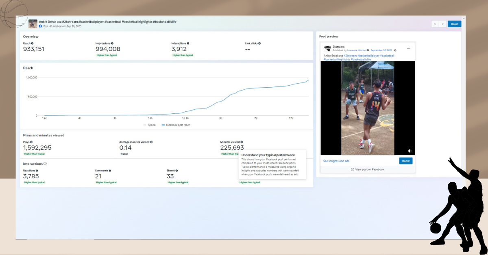Go to the previous post with the left chevron
This screenshot has height=255, width=488.
pyautogui.click(x=435, y=24)
